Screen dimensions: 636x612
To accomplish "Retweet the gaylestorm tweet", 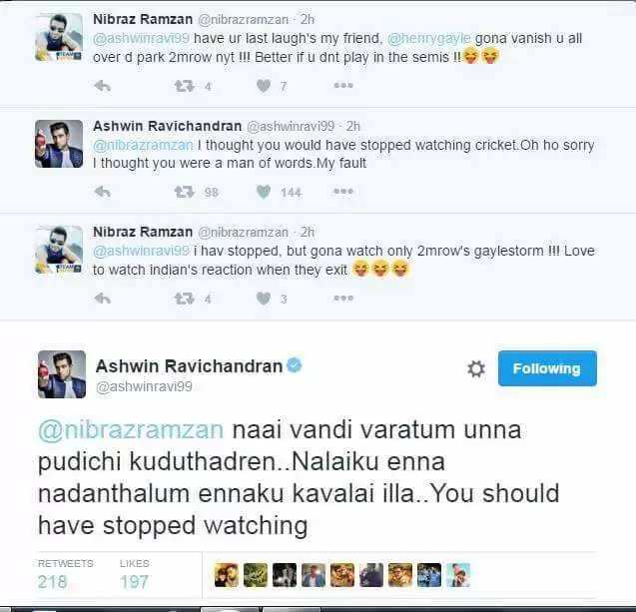I will (184, 299).
